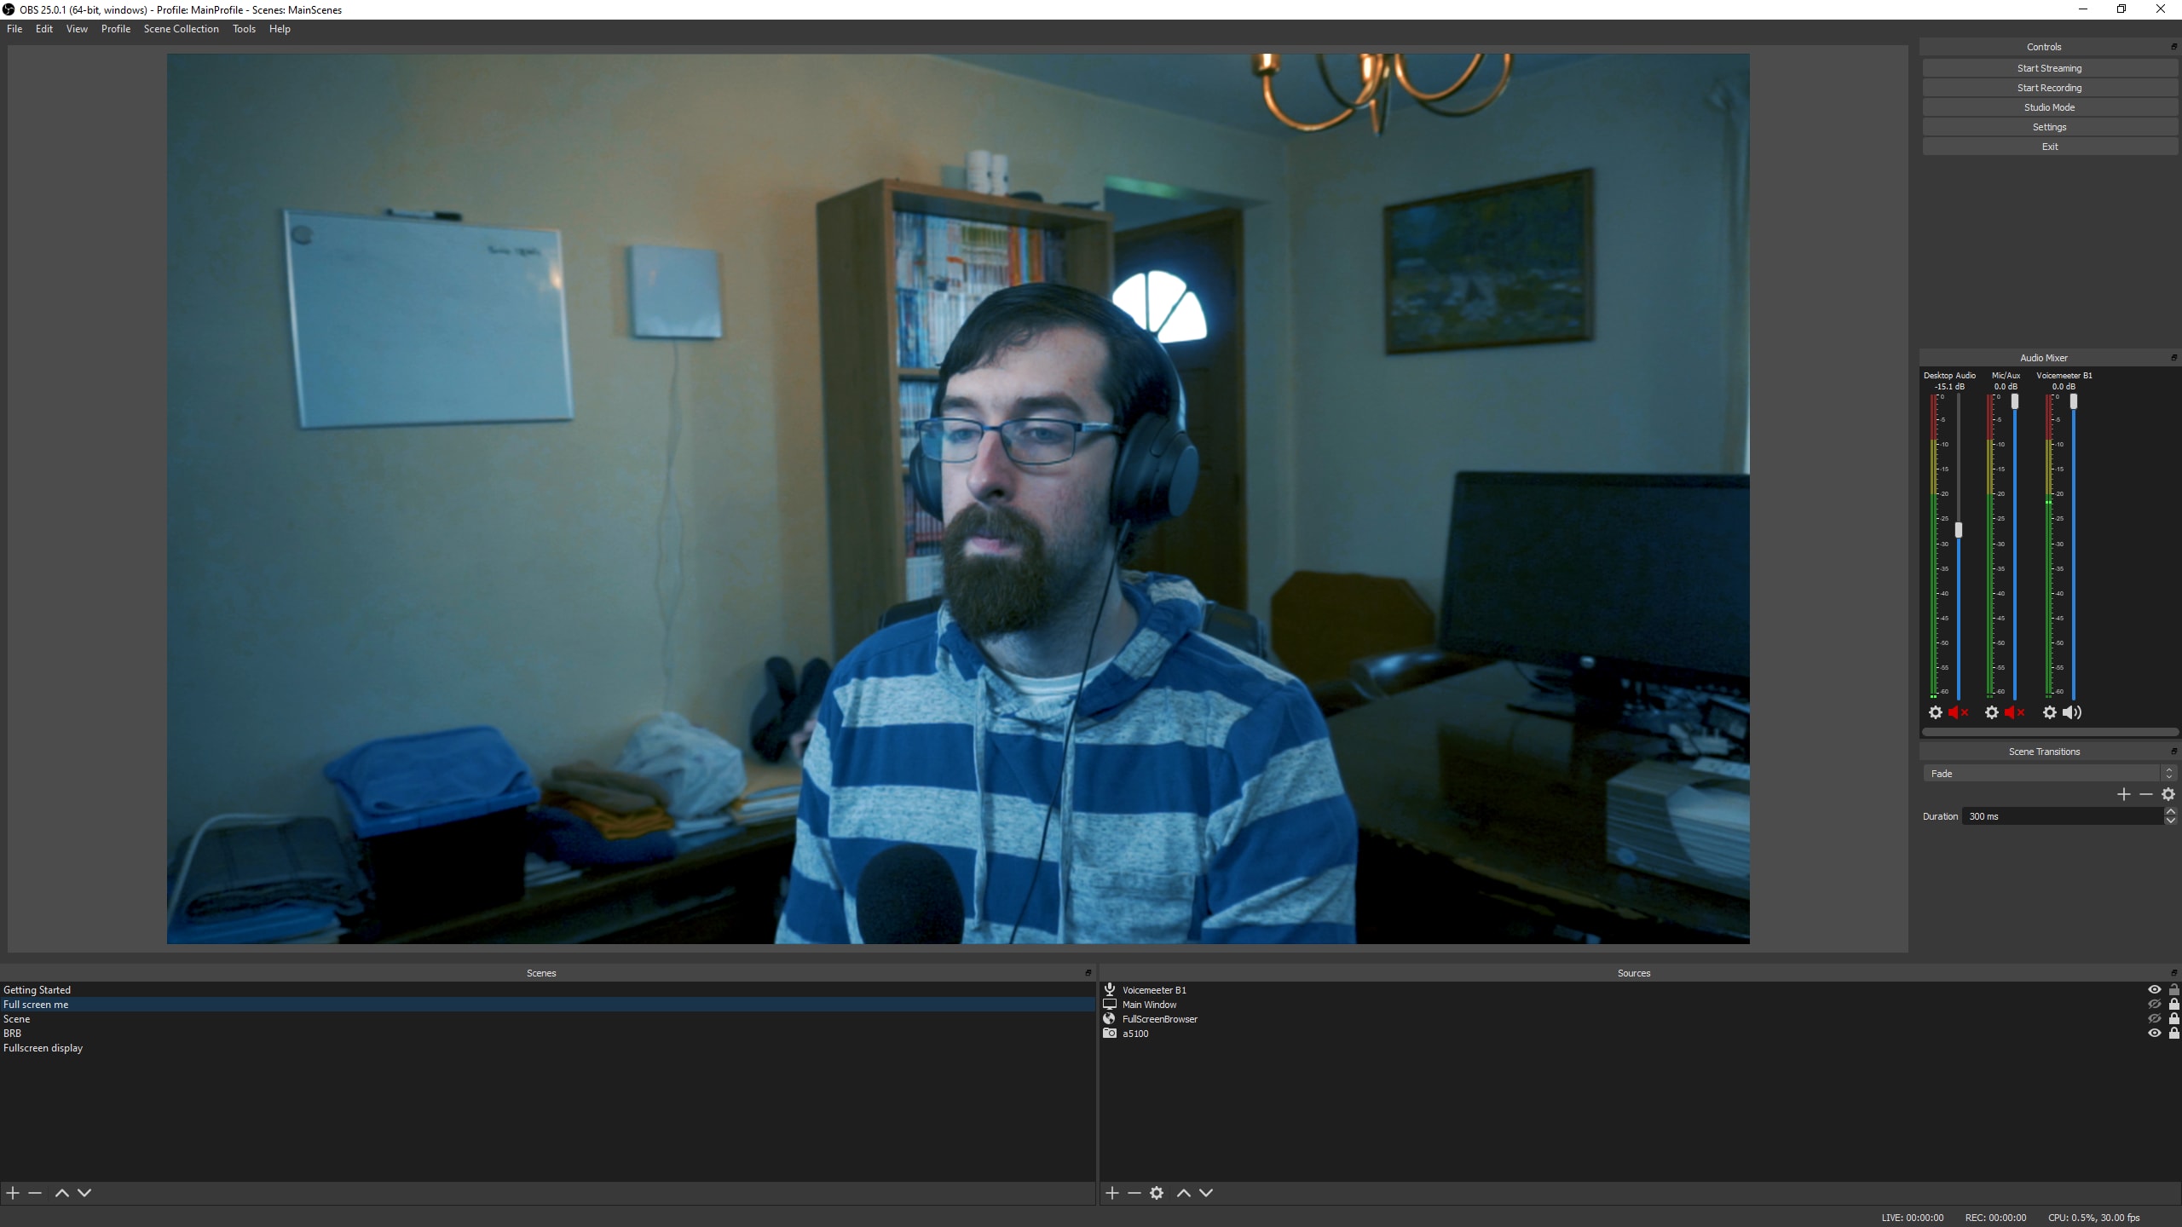Add a new scene with the plus icon
The height and width of the screenshot is (1227, 2182).
(x=12, y=1193)
